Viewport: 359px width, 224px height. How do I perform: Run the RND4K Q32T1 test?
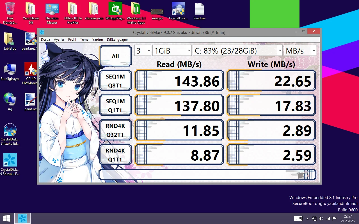pos(115,130)
